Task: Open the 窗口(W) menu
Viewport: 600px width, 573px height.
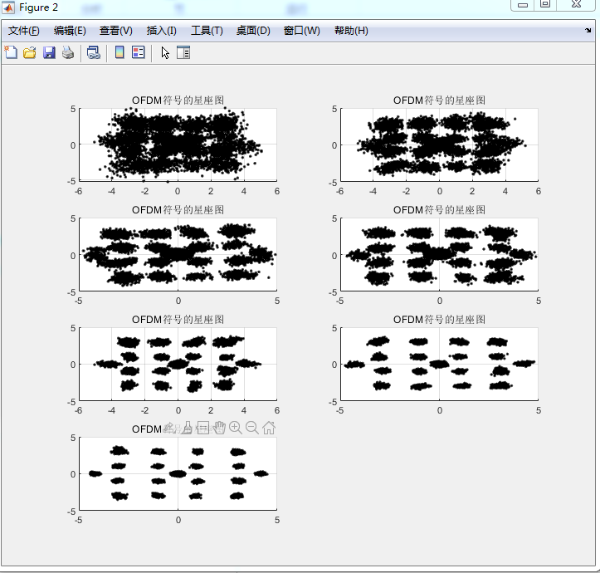Action: pos(301,31)
